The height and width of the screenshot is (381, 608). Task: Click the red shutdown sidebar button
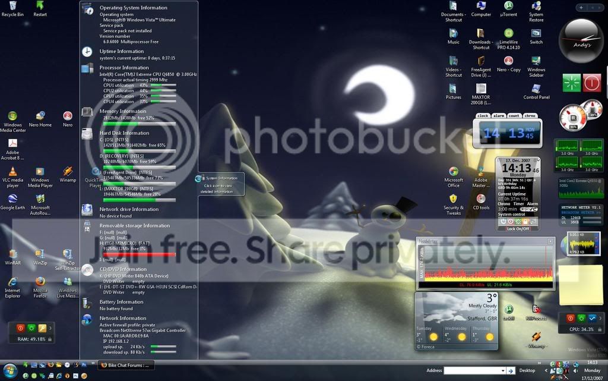tap(592, 83)
